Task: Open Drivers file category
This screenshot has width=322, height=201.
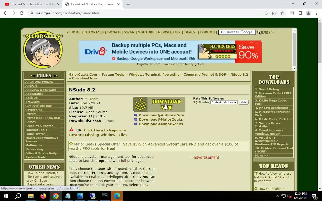Action: 31,114
